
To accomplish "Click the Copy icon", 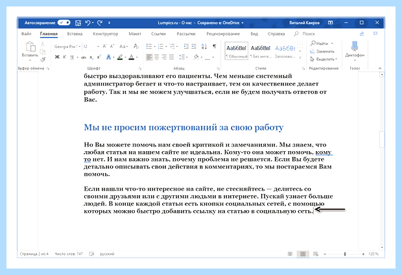I will [43, 52].
